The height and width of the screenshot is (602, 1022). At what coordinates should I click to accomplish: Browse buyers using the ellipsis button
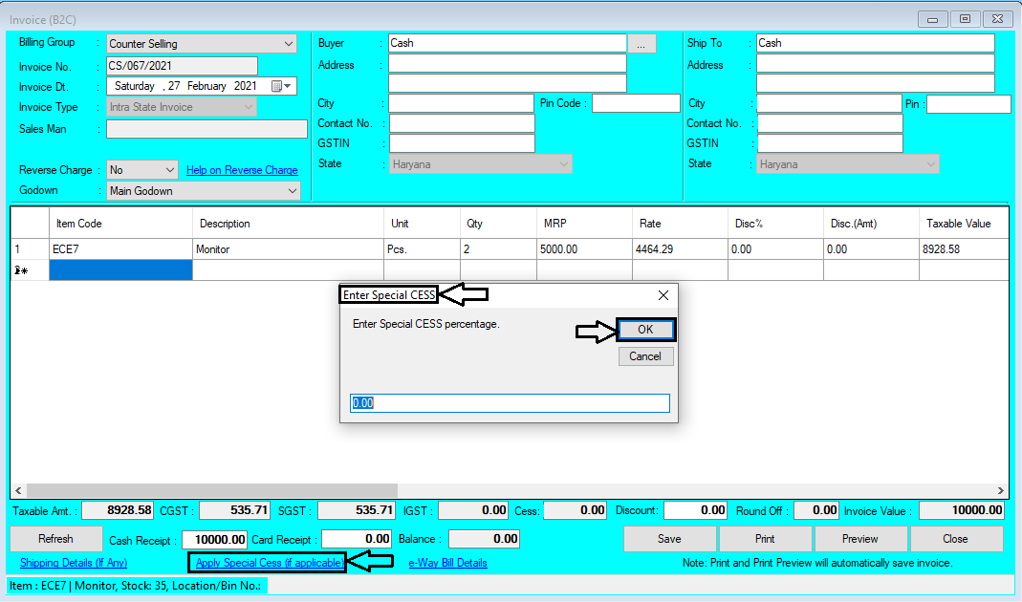(641, 42)
